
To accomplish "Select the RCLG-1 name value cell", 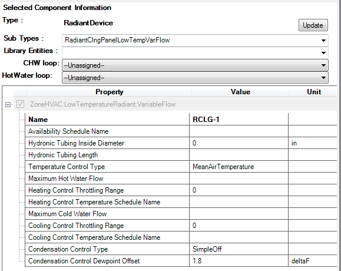I will pyautogui.click(x=239, y=120).
